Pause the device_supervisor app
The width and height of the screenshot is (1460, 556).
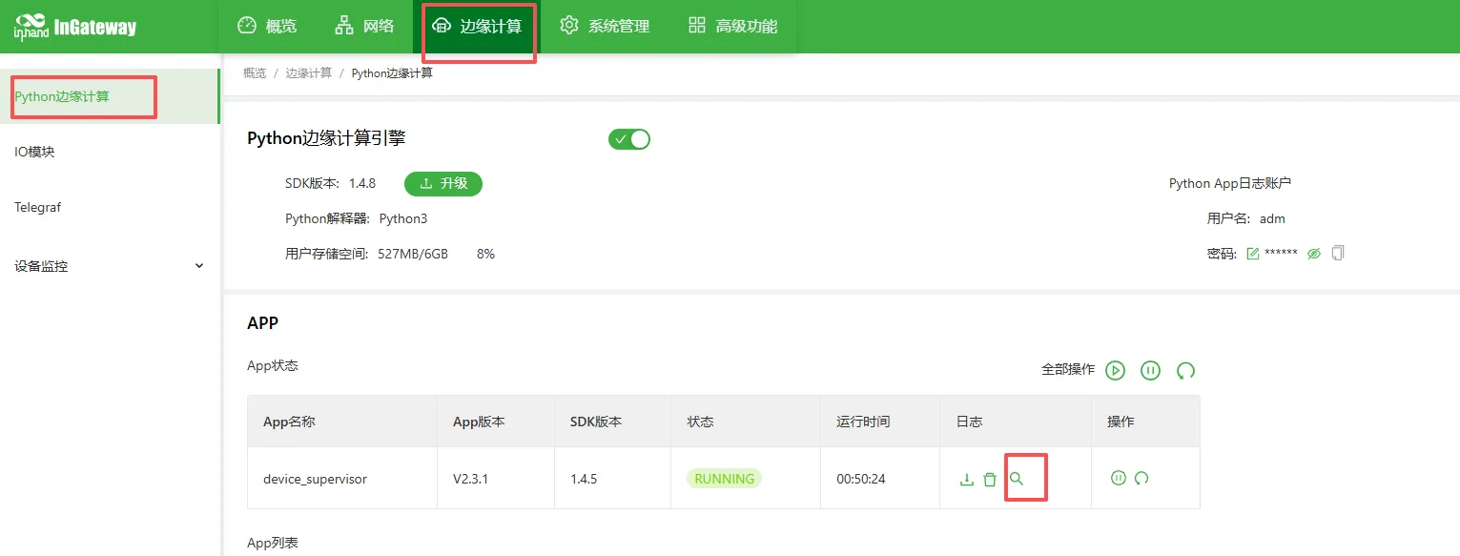(1119, 478)
